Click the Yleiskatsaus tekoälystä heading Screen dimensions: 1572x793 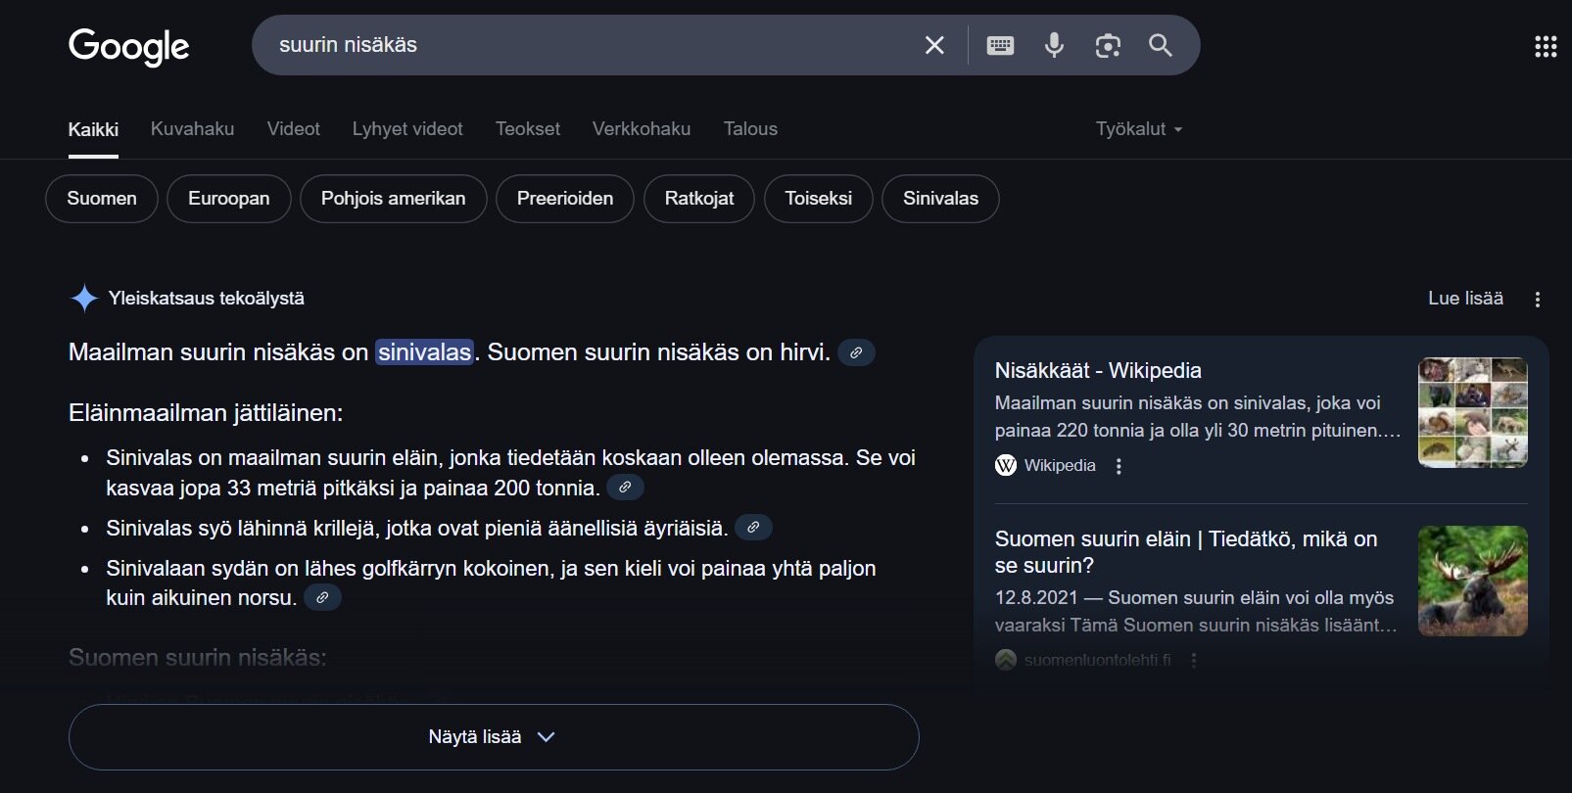207,299
